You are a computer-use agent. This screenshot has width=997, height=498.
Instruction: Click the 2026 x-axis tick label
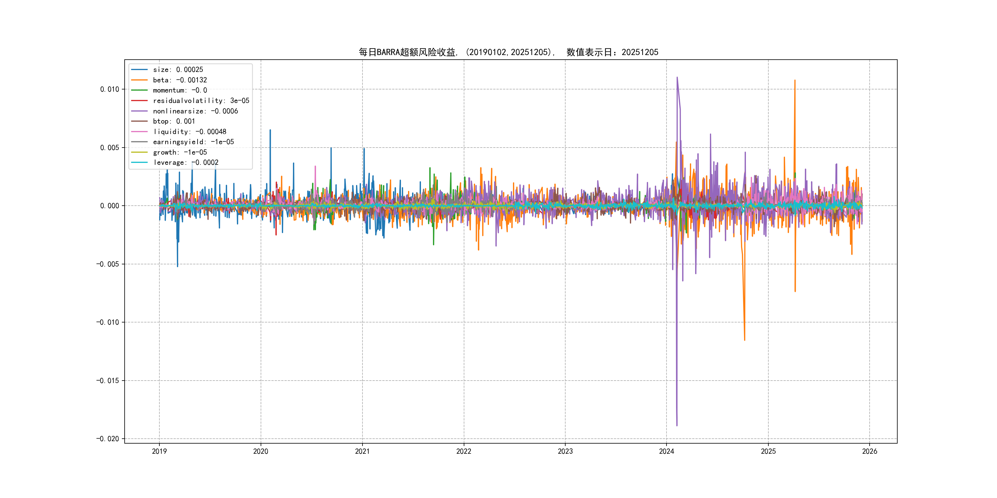[x=870, y=451]
